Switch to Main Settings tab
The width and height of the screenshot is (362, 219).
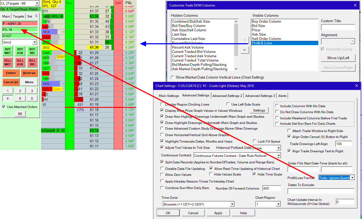pos(169,96)
